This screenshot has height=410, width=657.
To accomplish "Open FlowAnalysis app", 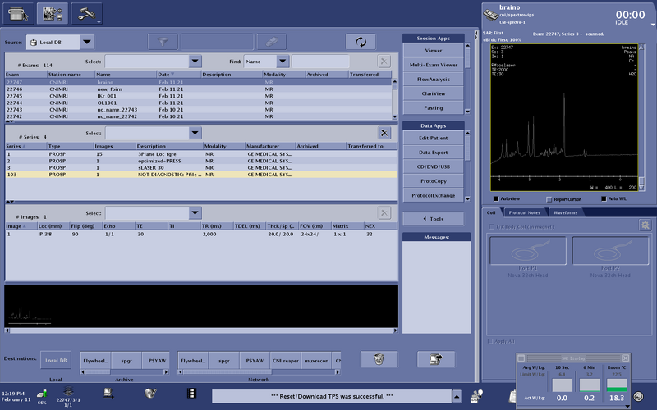I will pyautogui.click(x=434, y=79).
